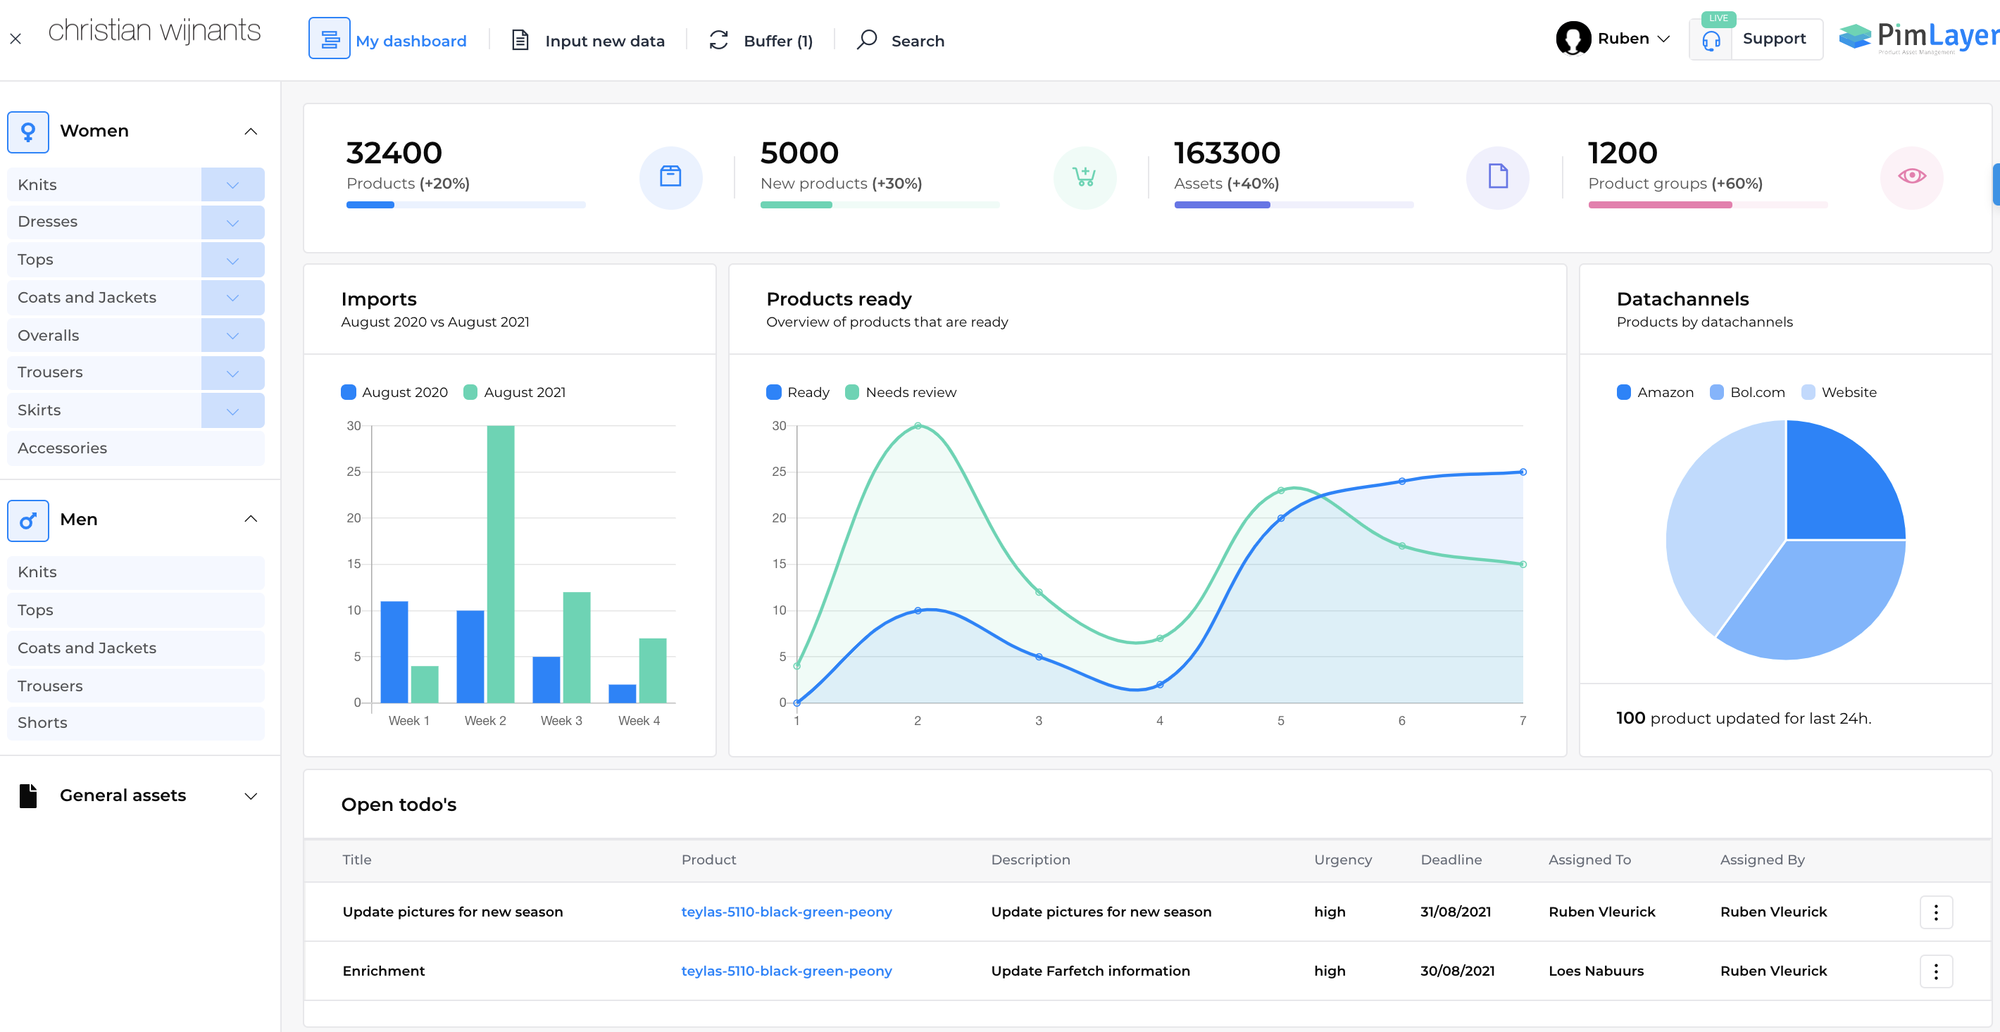Viewport: 2000px width, 1032px height.
Task: Click the New products cart icon
Action: click(1084, 177)
